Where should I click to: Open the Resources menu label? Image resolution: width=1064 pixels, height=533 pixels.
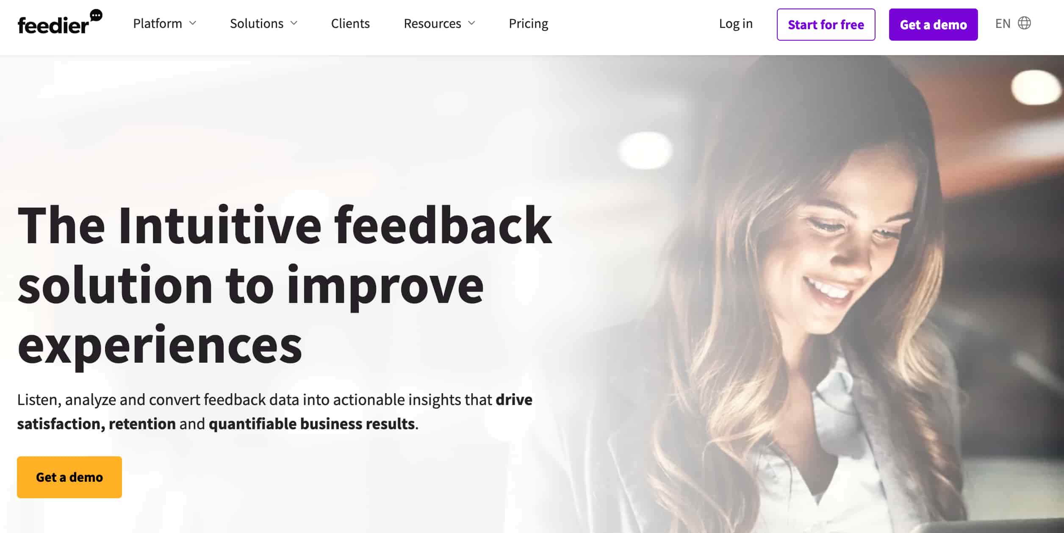point(432,23)
